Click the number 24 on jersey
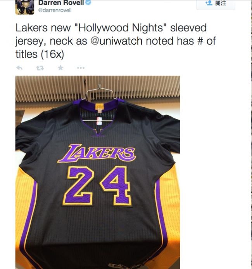The image size is (252, 269). point(97,186)
